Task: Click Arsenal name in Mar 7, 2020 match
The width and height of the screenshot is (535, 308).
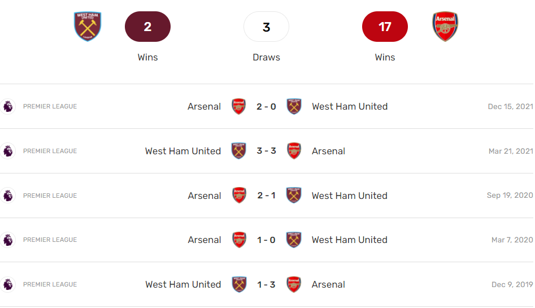Action: point(205,240)
